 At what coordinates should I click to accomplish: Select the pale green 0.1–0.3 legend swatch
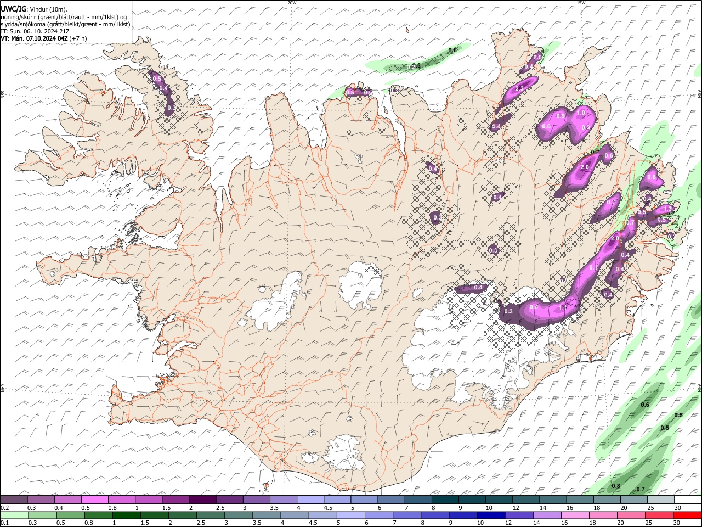(14, 515)
